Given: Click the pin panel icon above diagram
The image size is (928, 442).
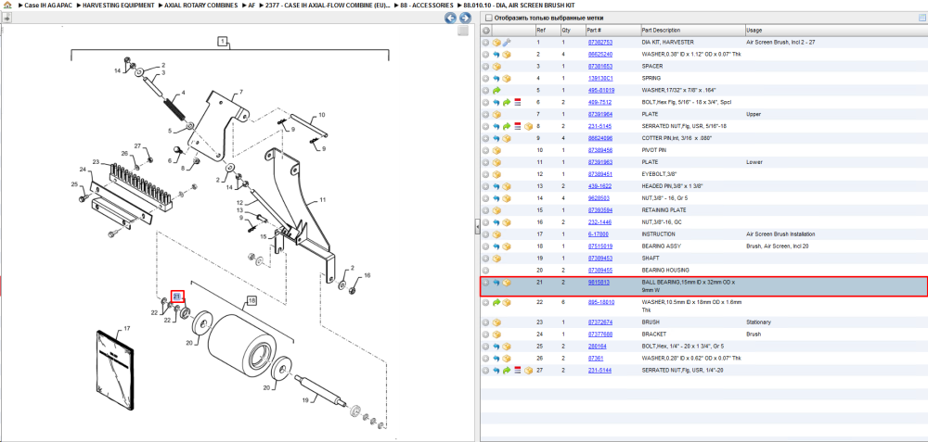Looking at the screenshot, I should [x=7, y=18].
